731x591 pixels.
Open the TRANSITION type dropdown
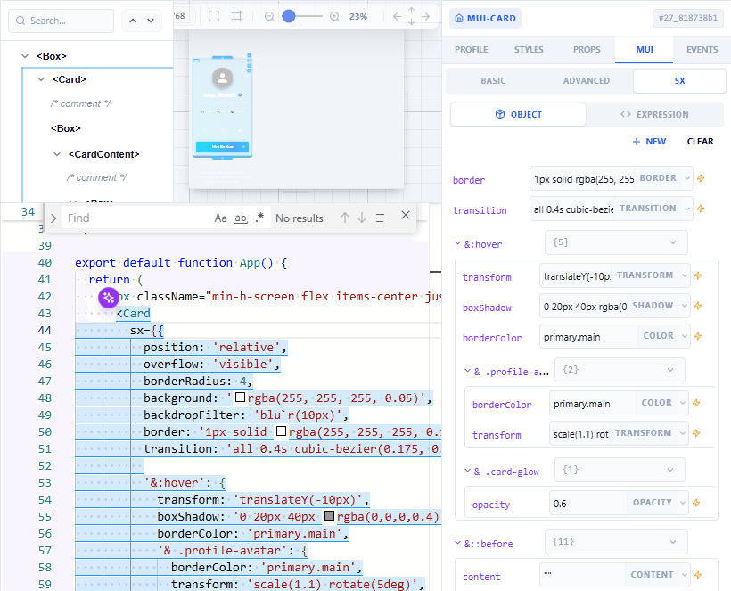click(653, 209)
